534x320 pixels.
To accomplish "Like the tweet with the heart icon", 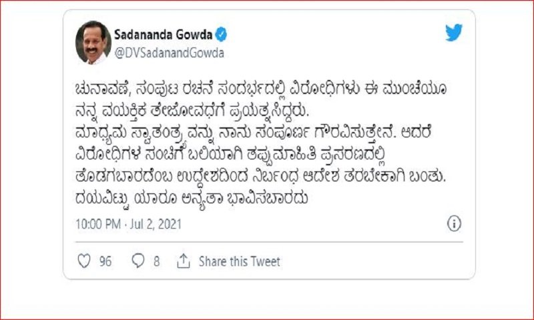I will click(84, 261).
